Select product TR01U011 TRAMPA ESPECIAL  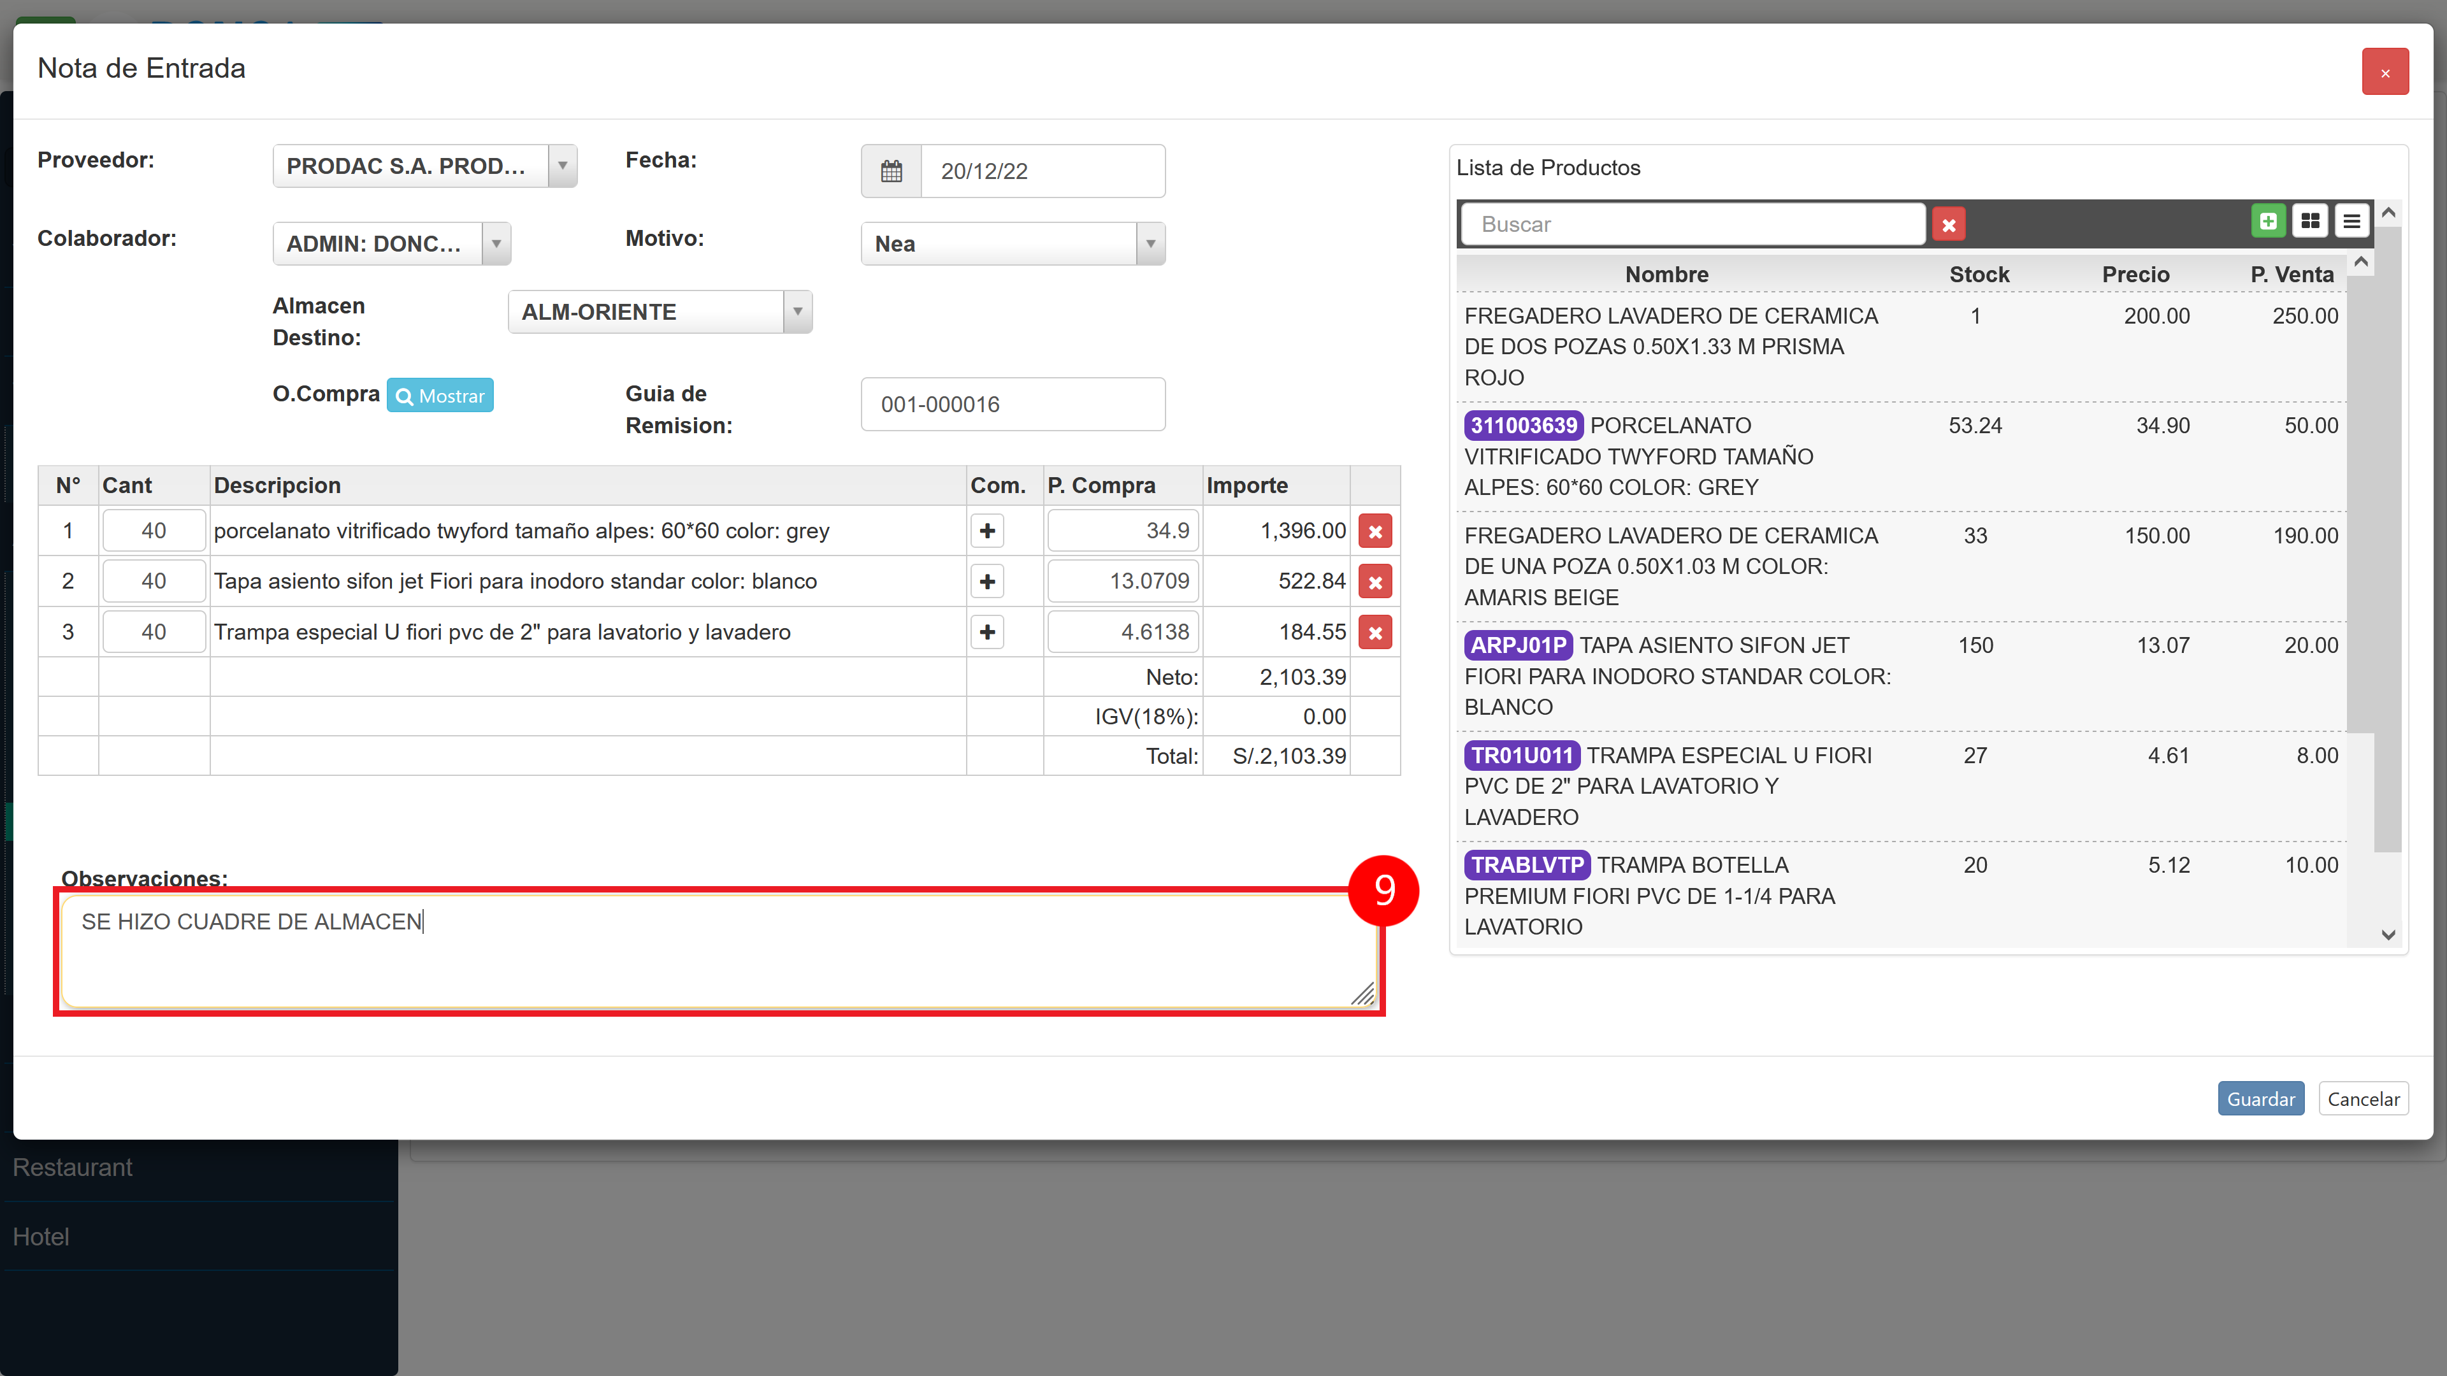tap(1902, 786)
